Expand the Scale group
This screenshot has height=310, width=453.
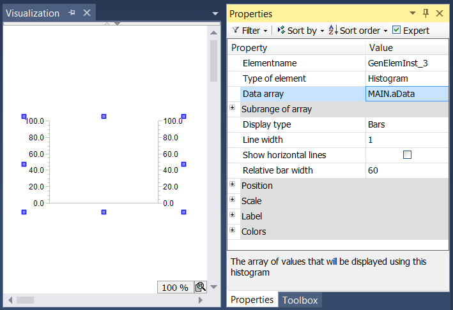[233, 199]
